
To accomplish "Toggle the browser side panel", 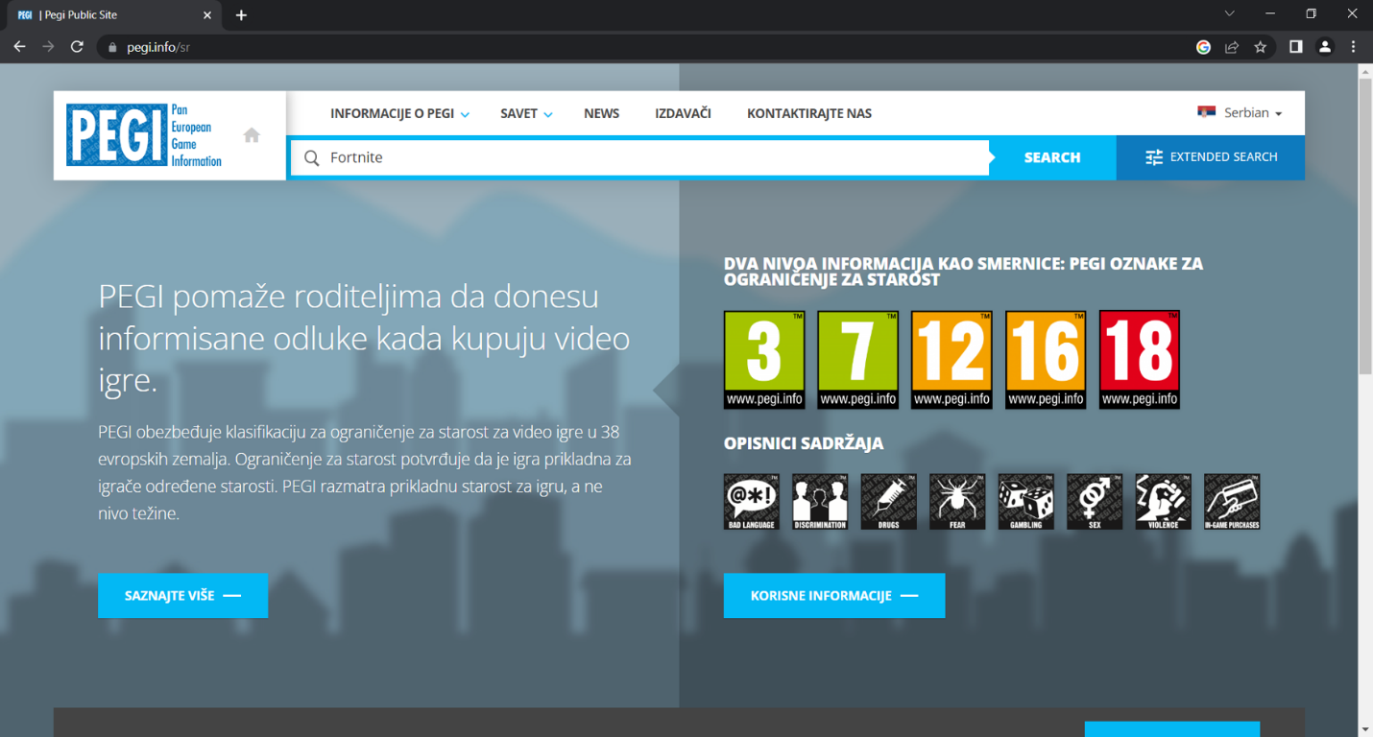I will point(1295,46).
